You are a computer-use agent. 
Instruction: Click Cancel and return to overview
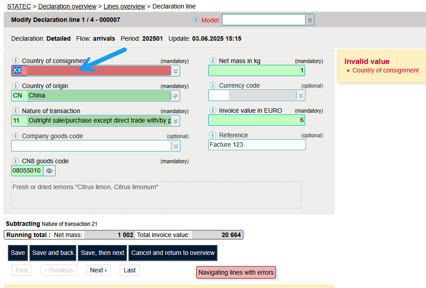pos(173,253)
